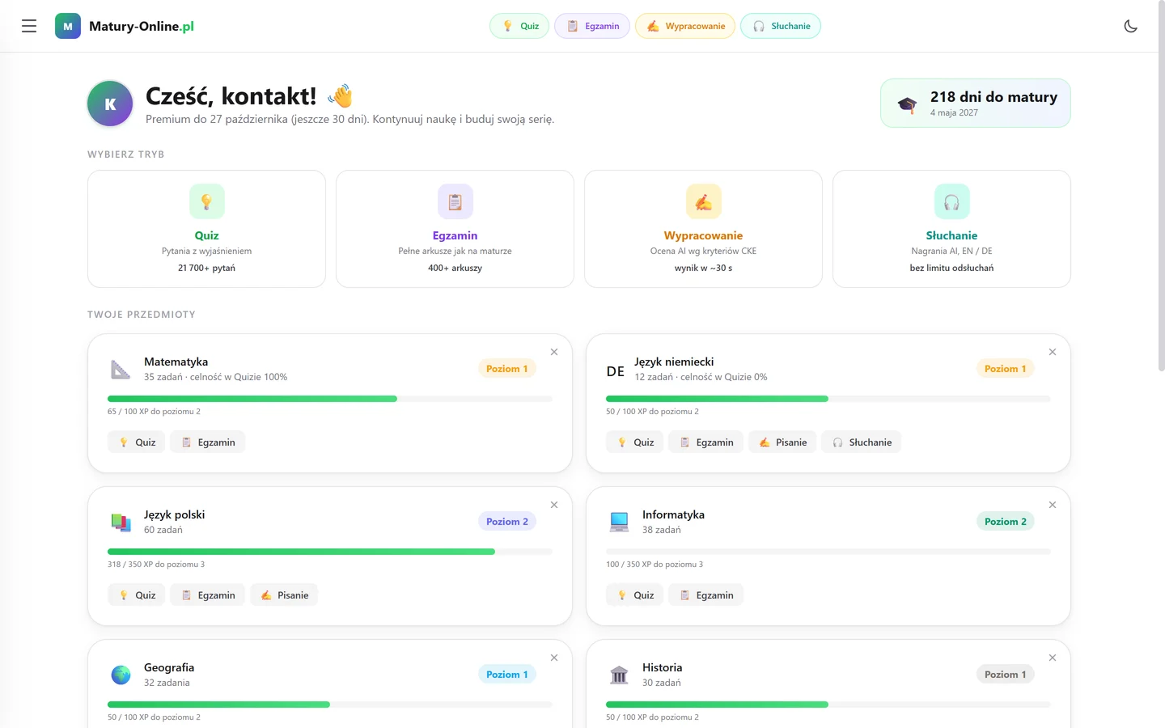Viewport: 1165px width, 728px height.
Task: Start Egzamin for Język polski
Action: tap(208, 595)
